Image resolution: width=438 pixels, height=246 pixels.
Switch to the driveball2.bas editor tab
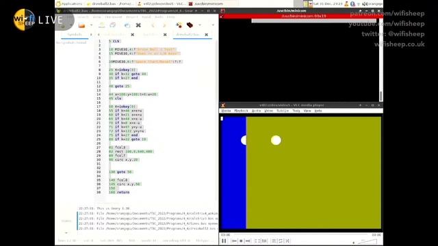(x=188, y=35)
